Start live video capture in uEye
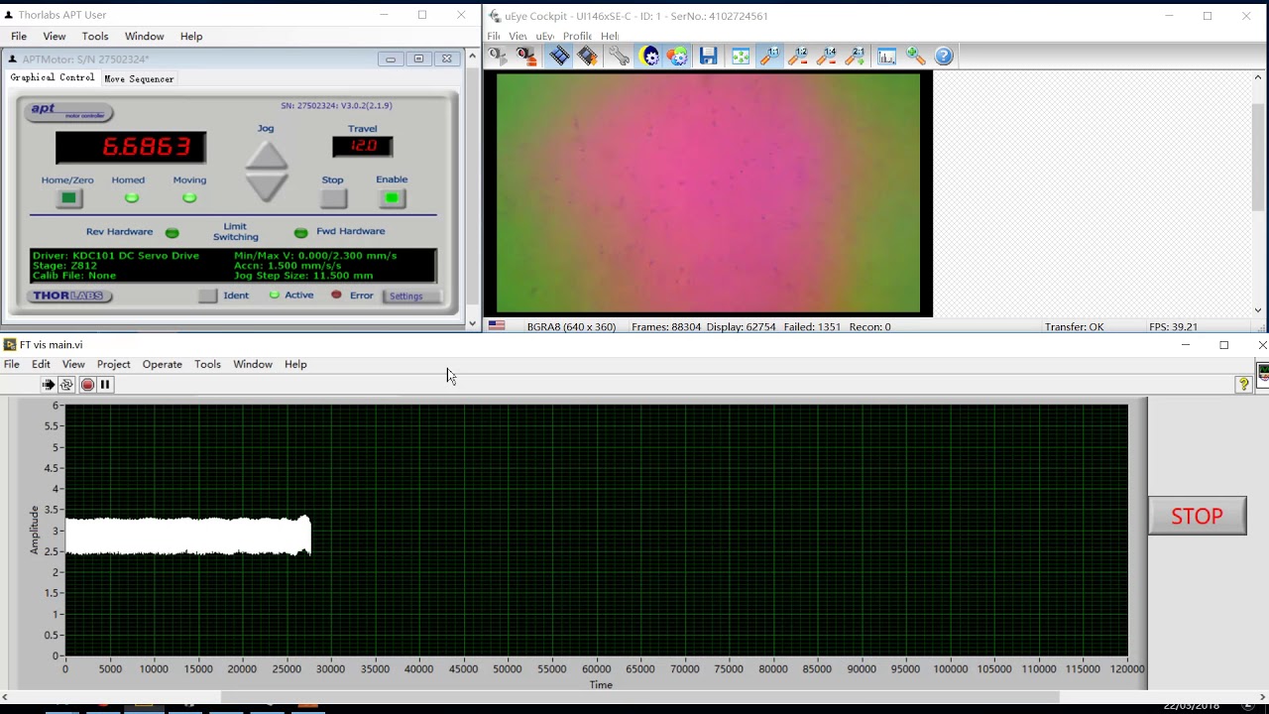This screenshot has height=714, width=1269. point(560,57)
